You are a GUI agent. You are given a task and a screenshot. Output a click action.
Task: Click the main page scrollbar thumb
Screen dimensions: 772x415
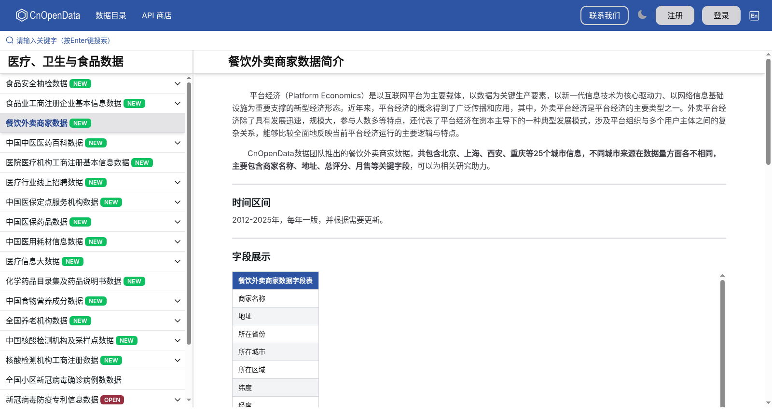pyautogui.click(x=768, y=112)
